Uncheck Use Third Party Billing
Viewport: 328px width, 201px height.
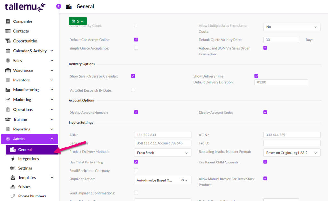[x=136, y=162]
